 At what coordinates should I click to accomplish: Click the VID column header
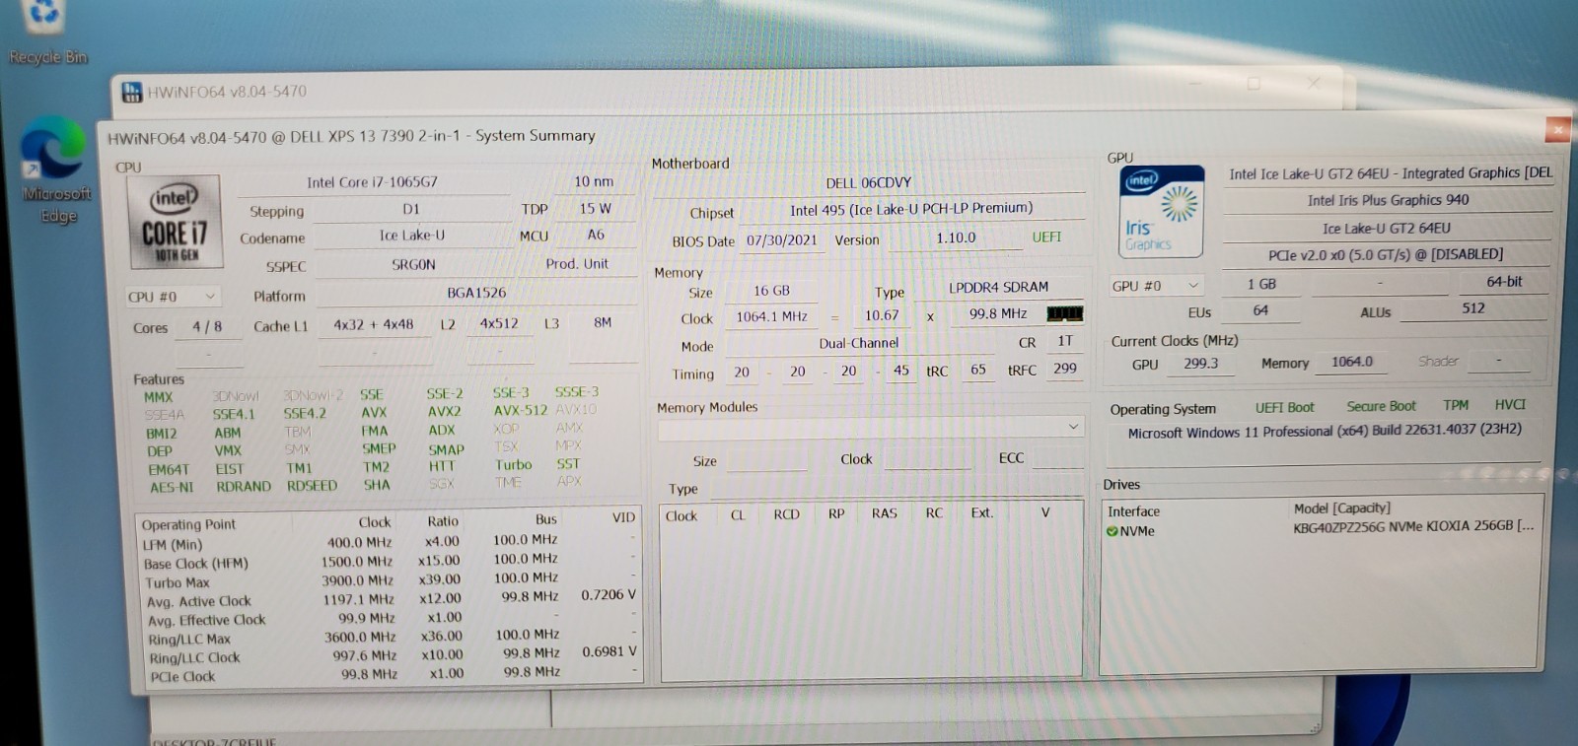[x=623, y=517]
